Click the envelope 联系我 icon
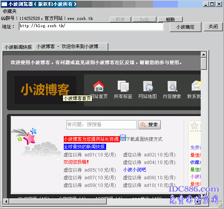224x209 pixels. 196,86
